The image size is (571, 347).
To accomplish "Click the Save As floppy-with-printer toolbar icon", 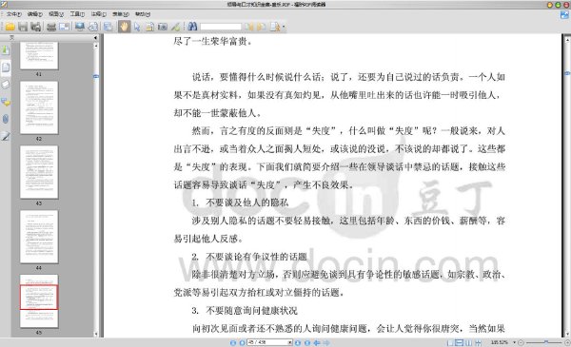I will click(35, 27).
